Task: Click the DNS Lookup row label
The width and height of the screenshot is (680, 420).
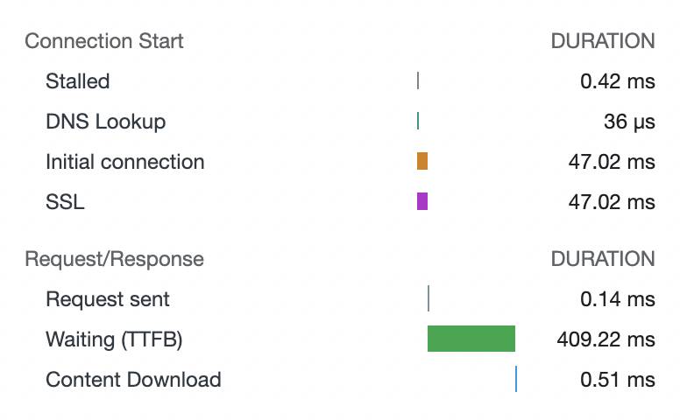Action: tap(106, 122)
